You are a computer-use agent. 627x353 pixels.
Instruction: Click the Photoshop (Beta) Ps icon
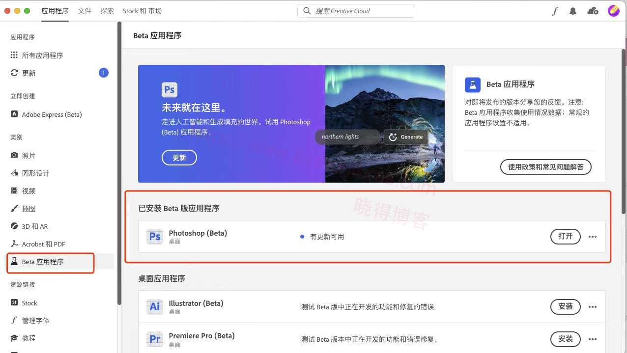(155, 237)
